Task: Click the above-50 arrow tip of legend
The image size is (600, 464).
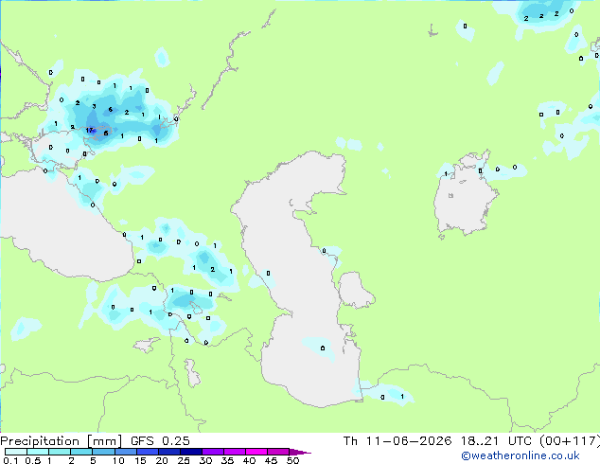Action: tap(300, 453)
